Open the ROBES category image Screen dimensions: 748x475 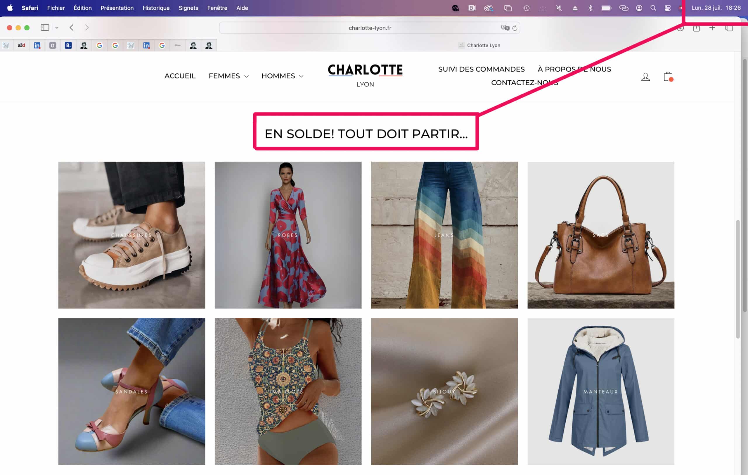coord(288,235)
